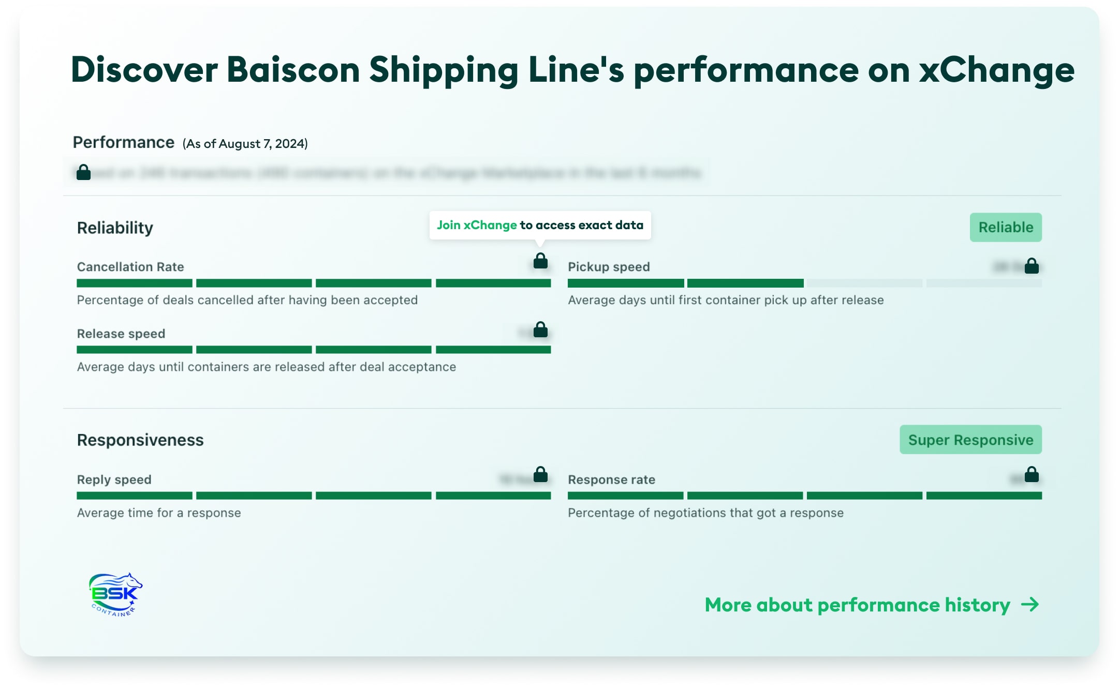1119x689 pixels.
Task: Click the lock icon beside Reply speed
Action: 540,474
